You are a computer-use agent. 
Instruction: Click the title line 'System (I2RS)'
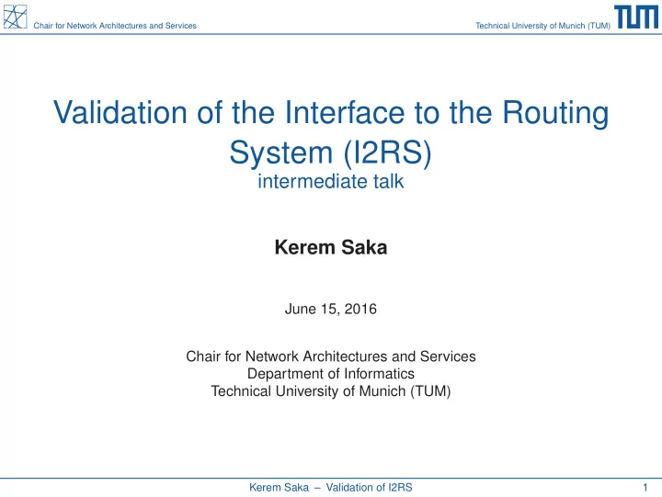tap(331, 152)
